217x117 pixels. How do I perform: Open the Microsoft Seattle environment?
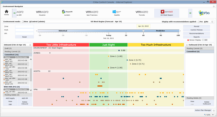click(x=117, y=13)
